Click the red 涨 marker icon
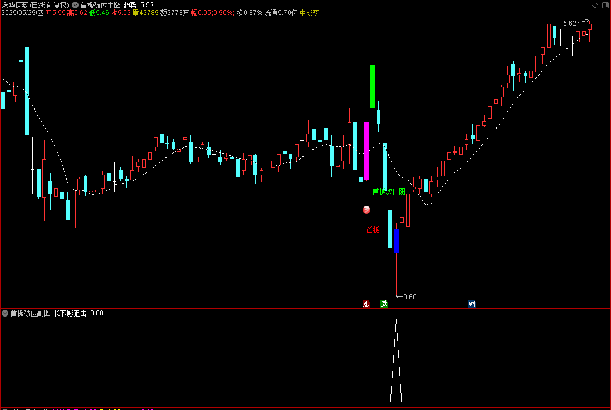This screenshot has height=410, width=611. (x=366, y=304)
